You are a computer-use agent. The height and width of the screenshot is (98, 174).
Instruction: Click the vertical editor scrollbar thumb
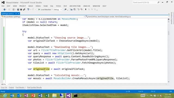169,33
